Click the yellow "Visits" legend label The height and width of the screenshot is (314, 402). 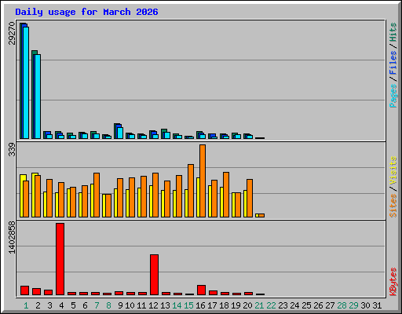point(393,170)
